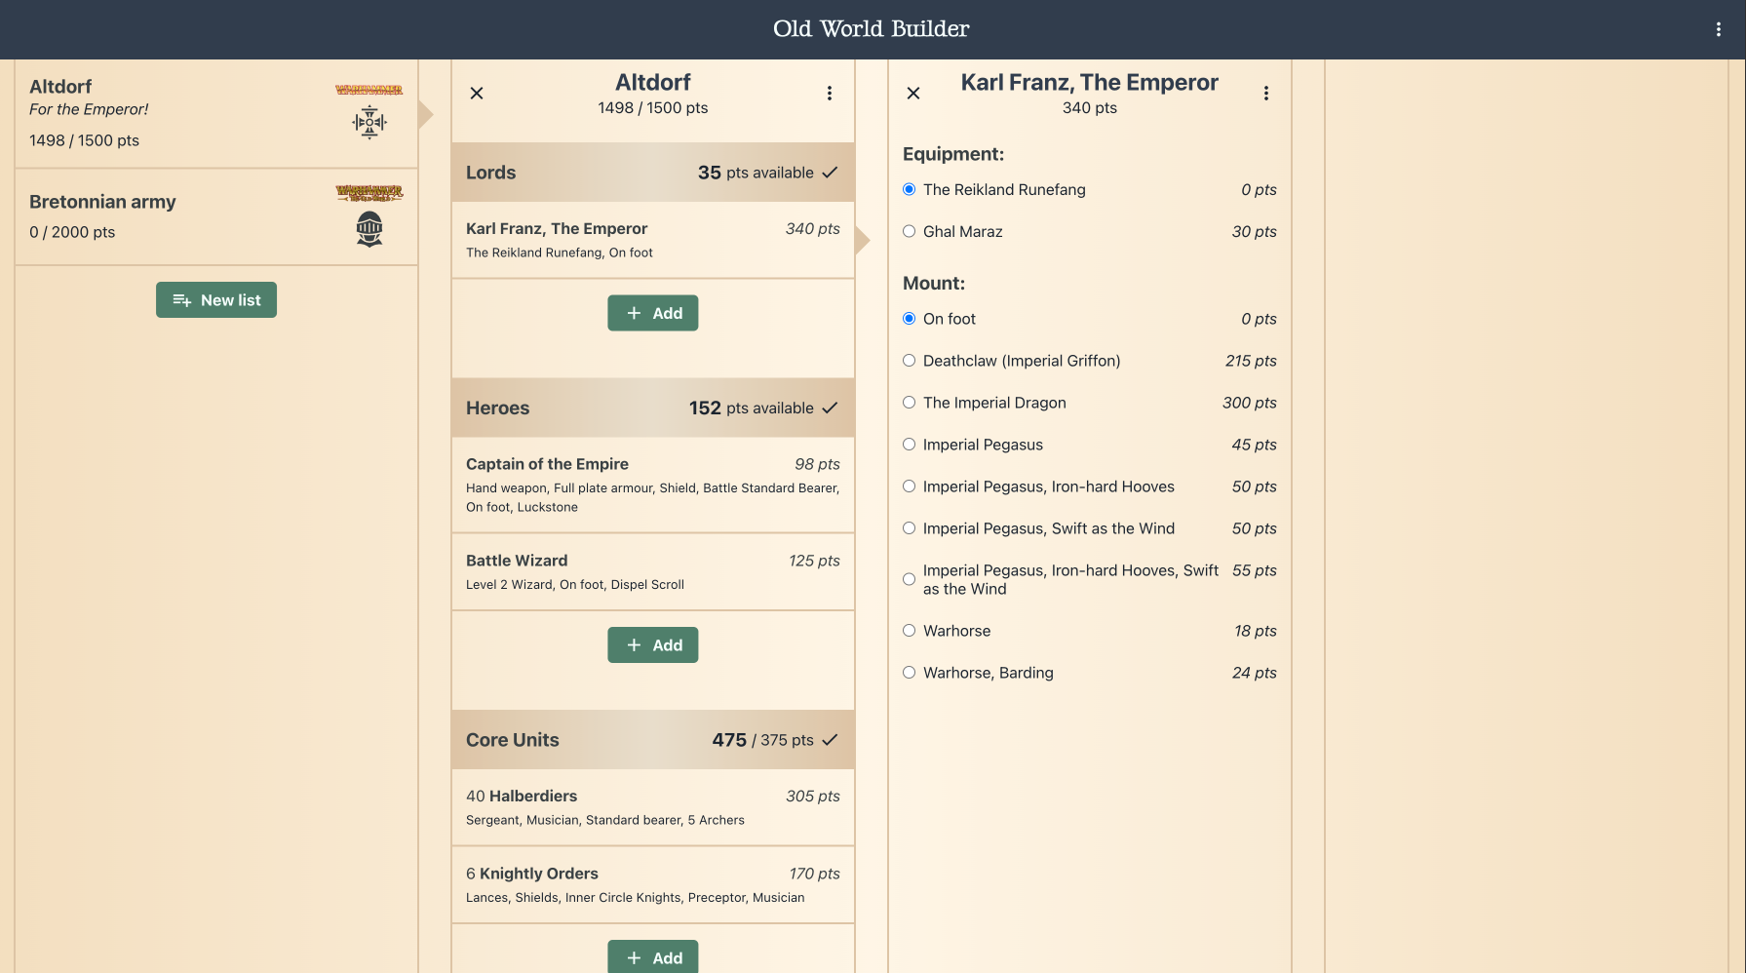The image size is (1746, 973).
Task: Open the Altdorf list options menu
Action: point(830,94)
